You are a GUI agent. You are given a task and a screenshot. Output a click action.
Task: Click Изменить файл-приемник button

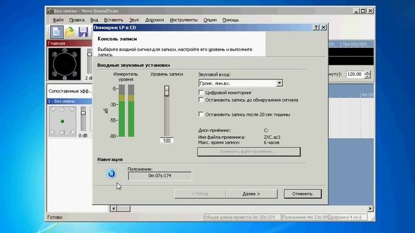pyautogui.click(x=249, y=151)
